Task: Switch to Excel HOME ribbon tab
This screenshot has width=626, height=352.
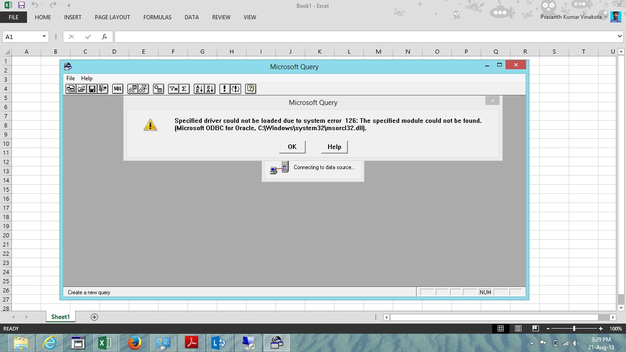Action: [43, 17]
